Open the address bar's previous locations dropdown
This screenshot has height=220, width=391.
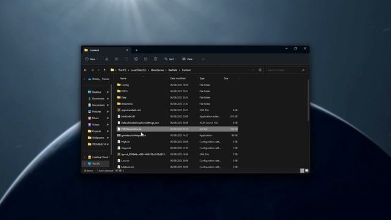(x=253, y=70)
